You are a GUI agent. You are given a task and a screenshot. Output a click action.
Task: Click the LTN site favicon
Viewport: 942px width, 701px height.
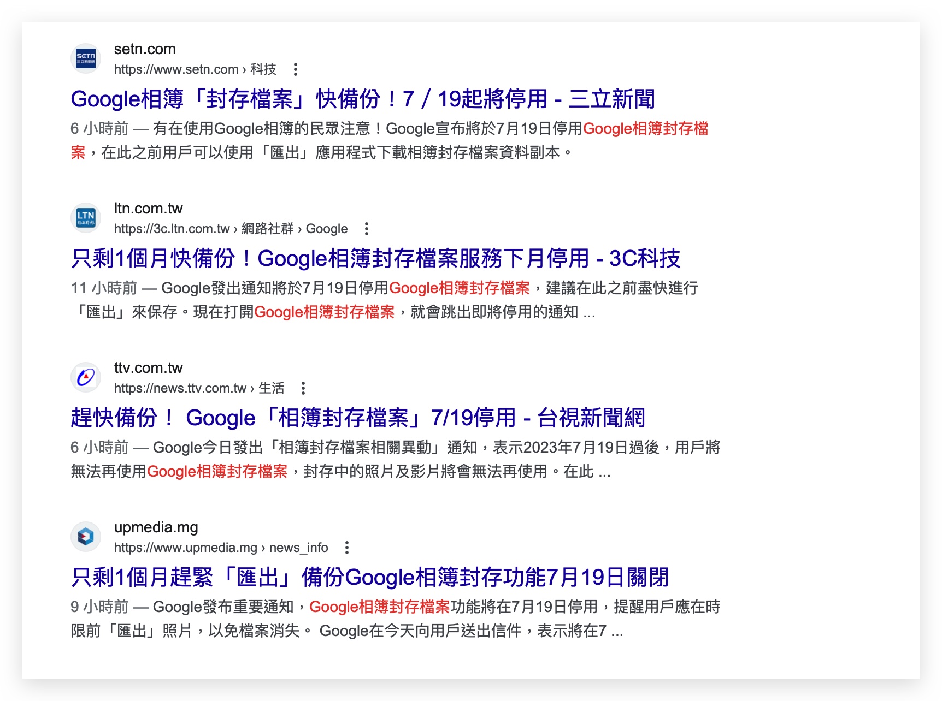pyautogui.click(x=86, y=217)
